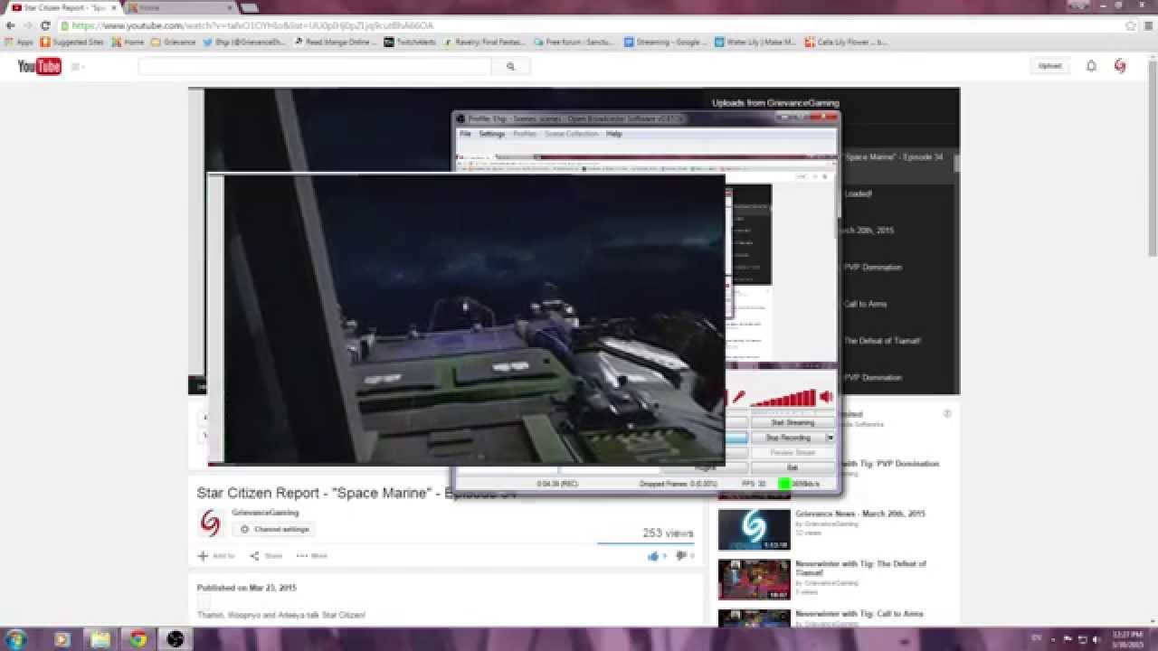This screenshot has width=1158, height=651.
Task: Mute the OBS desktop speaker icon
Action: (x=826, y=397)
